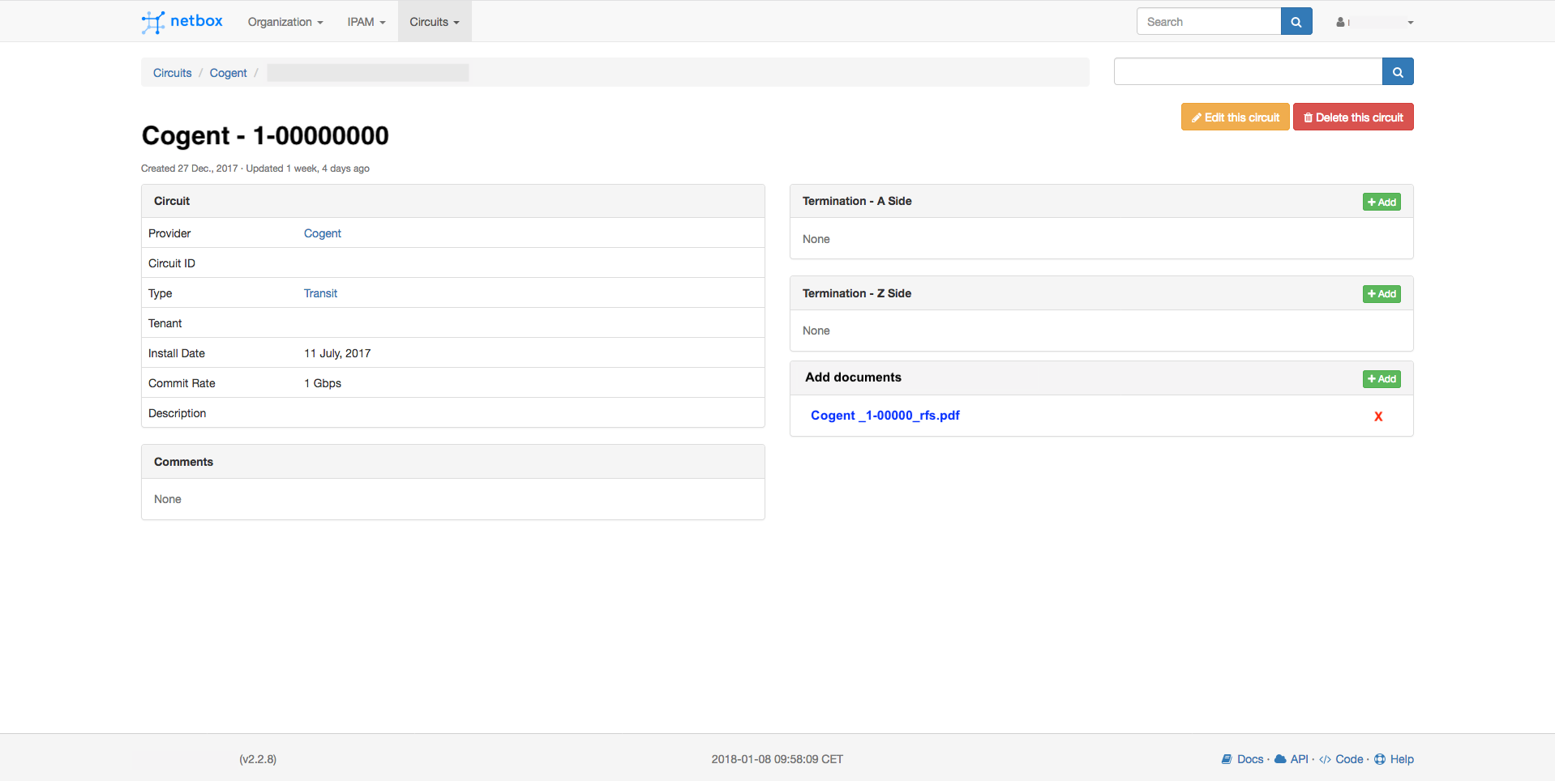Add a Termination Z Side
The height and width of the screenshot is (781, 1555).
1382,293
